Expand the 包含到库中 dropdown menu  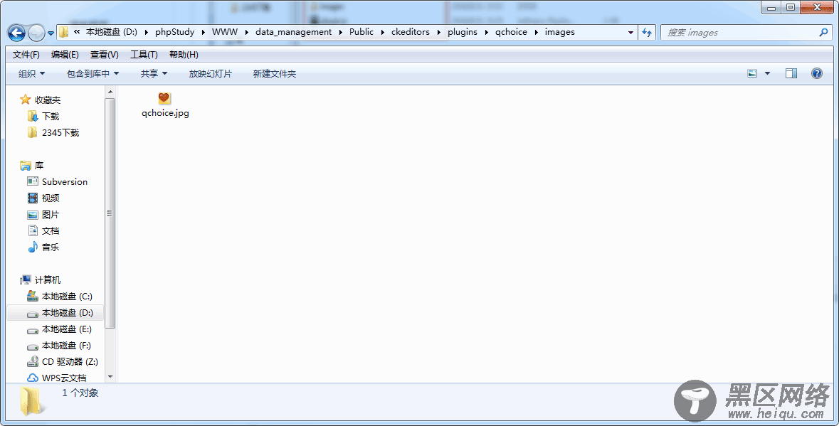click(93, 74)
